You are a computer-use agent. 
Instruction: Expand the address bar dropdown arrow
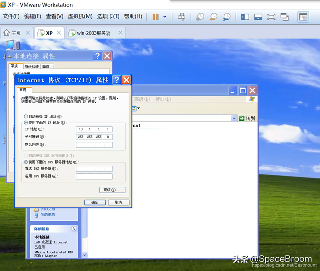[234, 118]
